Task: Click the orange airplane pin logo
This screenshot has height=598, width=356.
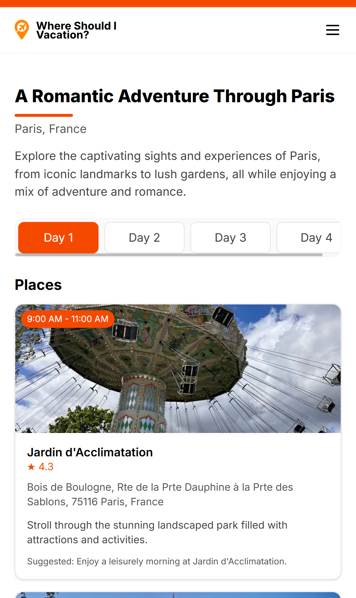Action: click(x=22, y=30)
